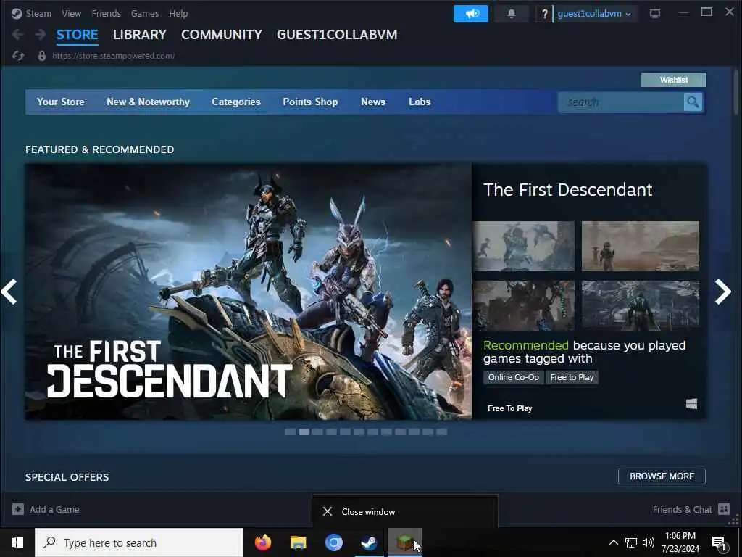Image resolution: width=742 pixels, height=557 pixels.
Task: Click the Online Co-Op tag
Action: pyautogui.click(x=514, y=377)
